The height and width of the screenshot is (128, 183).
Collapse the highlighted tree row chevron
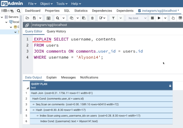click(15, 32)
